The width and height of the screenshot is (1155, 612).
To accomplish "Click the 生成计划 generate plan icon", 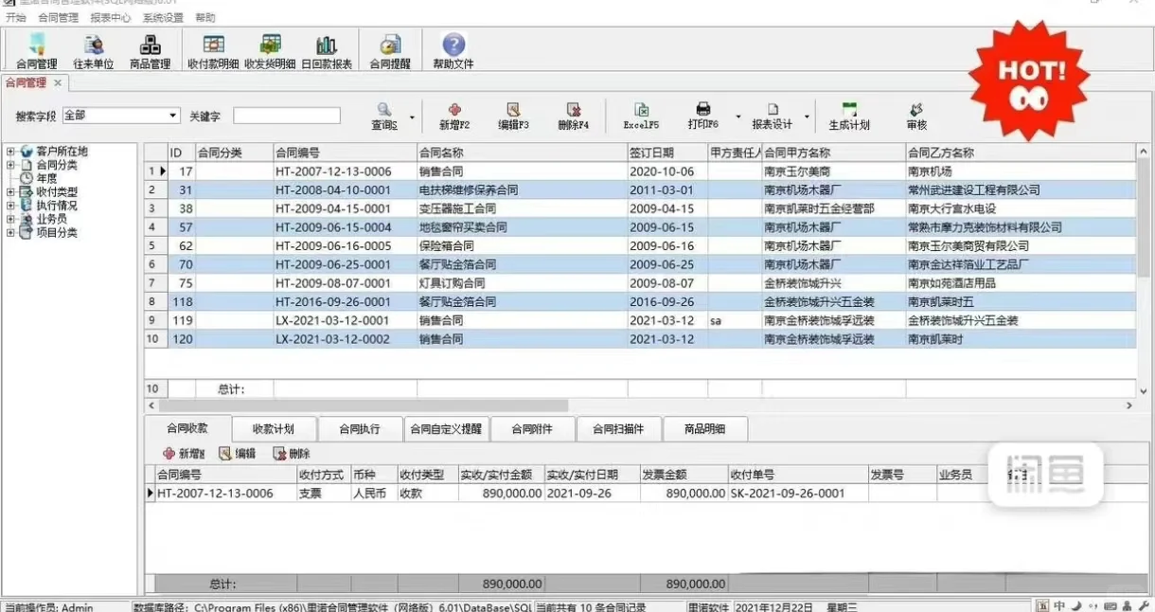I will point(851,114).
